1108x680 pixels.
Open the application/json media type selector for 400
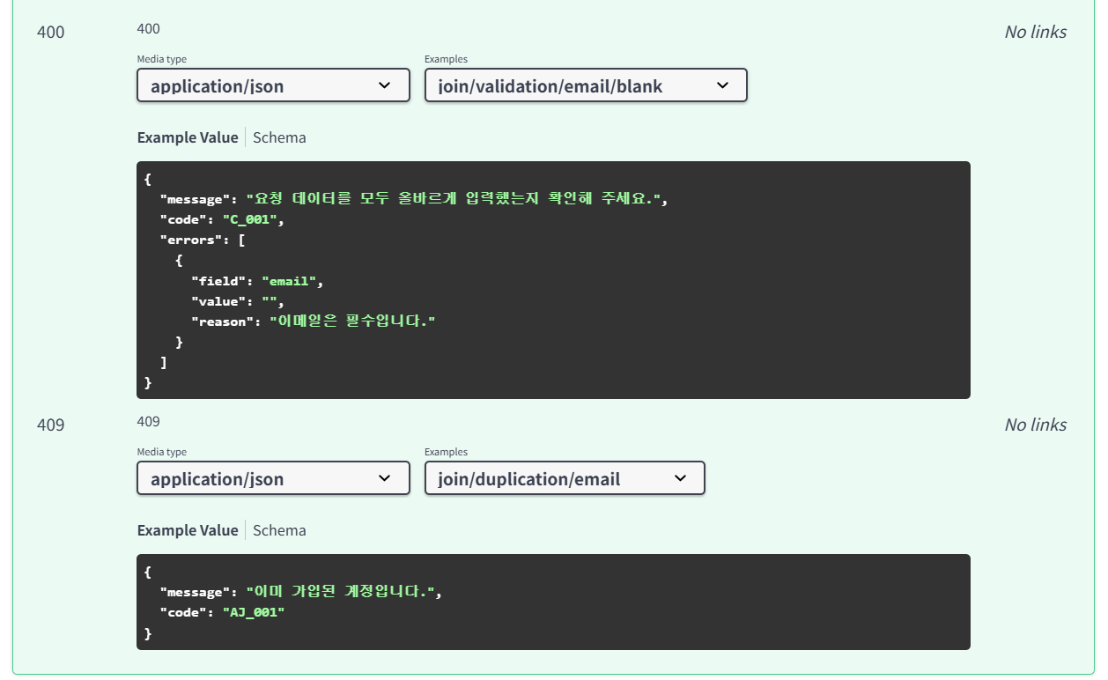[273, 85]
